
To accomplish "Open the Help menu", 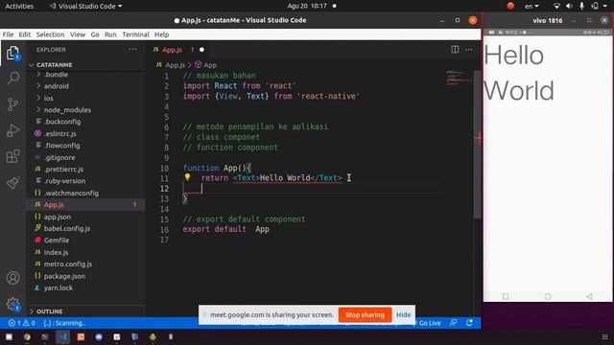I will (x=161, y=34).
